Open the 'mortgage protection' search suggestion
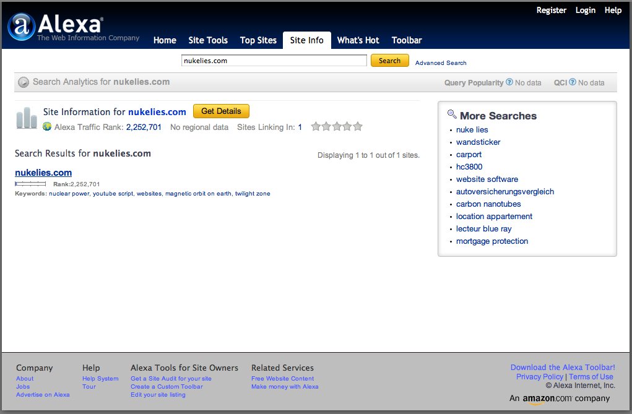The width and height of the screenshot is (632, 414). (x=491, y=241)
